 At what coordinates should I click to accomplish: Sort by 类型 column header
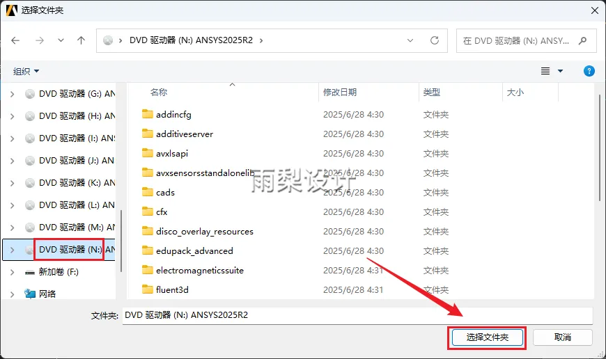pos(431,93)
